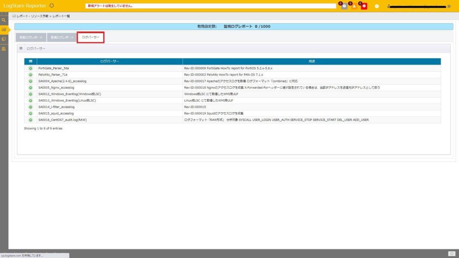This screenshot has height=258, width=459.
Task: Switch to the 収集ログレポート tab
Action: [31, 37]
